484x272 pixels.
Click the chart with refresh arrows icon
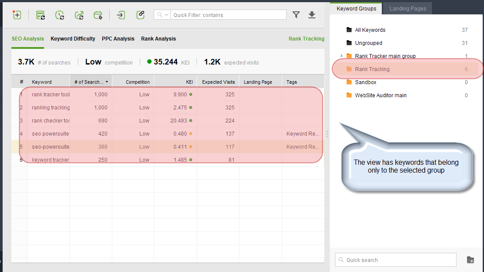coord(79,15)
